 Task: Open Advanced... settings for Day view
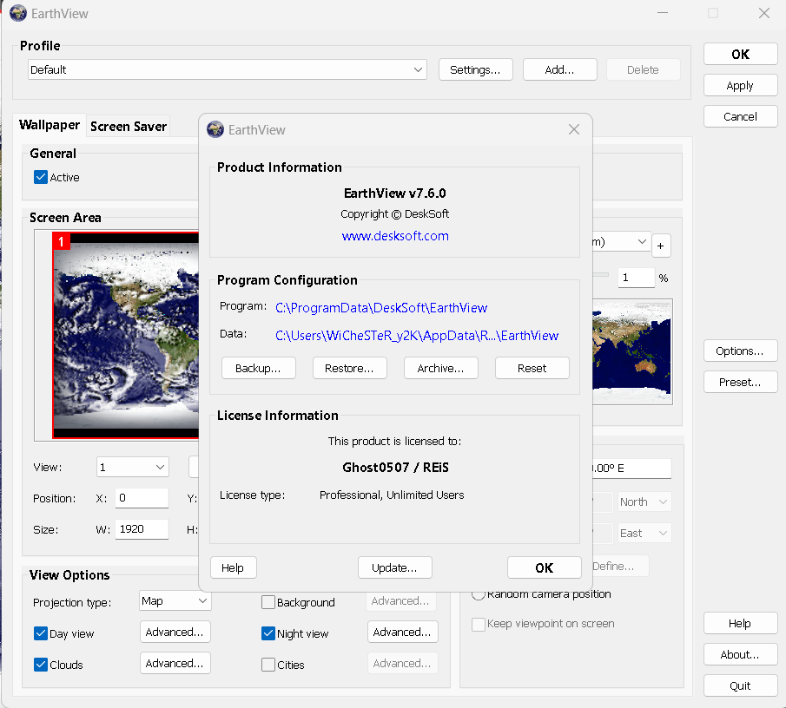[175, 632]
